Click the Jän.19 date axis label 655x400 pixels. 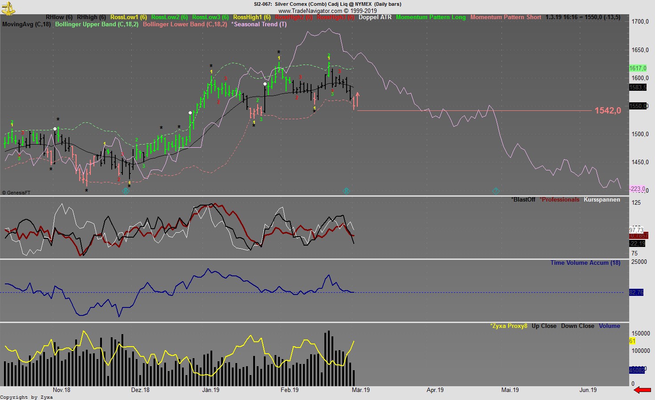[x=210, y=390]
